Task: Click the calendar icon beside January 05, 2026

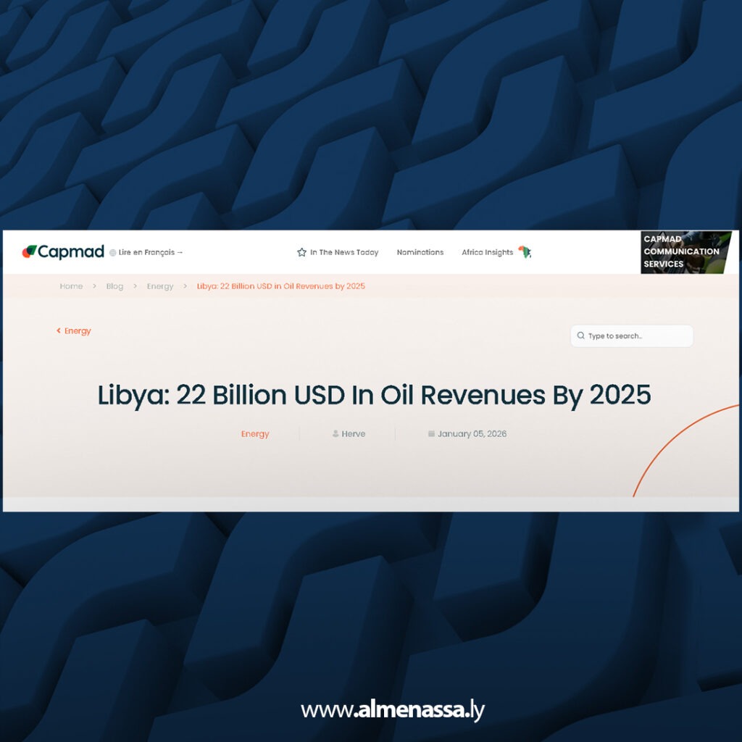Action: 430,433
